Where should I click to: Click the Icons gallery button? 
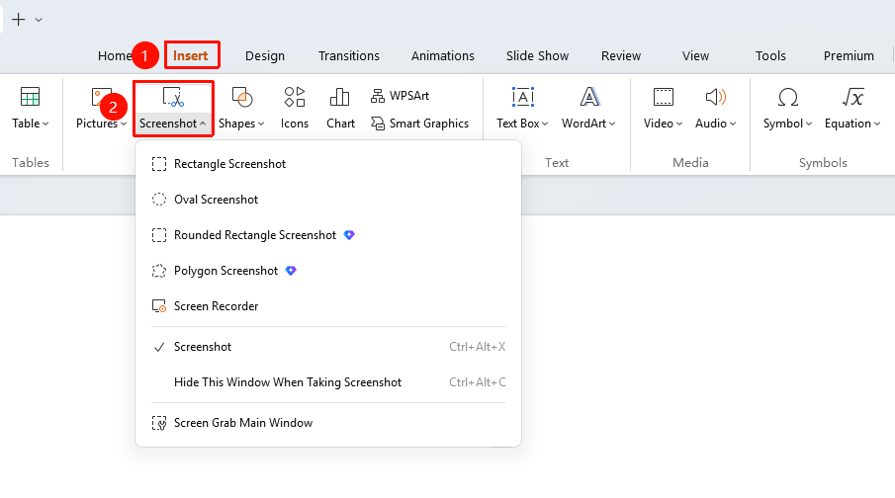(295, 108)
